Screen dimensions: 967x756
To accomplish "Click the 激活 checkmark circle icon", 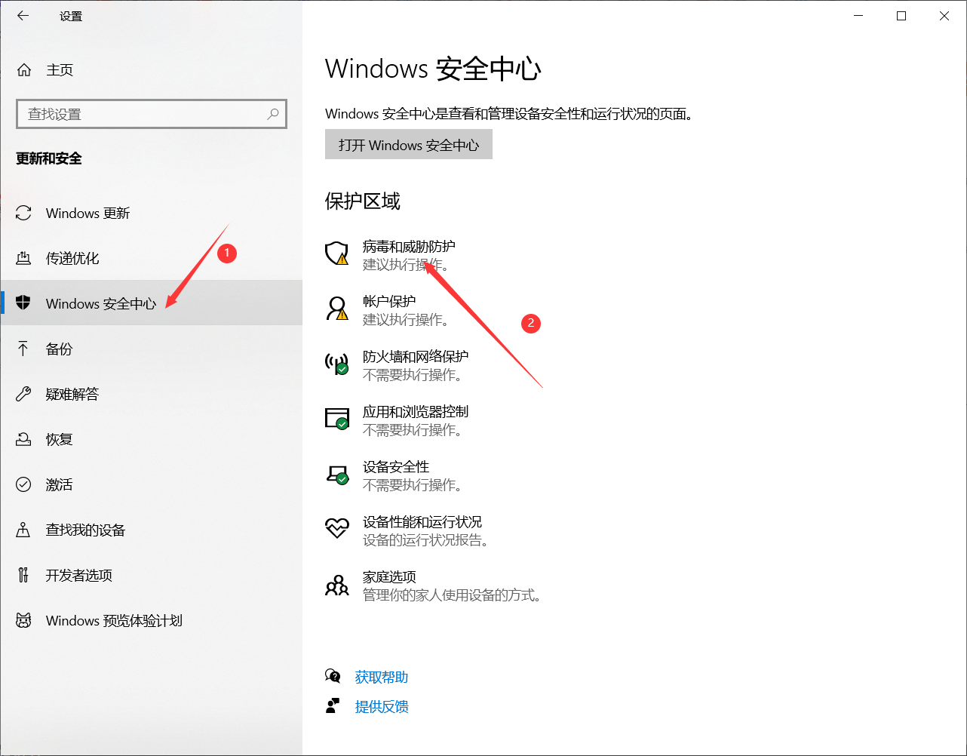I will pyautogui.click(x=23, y=484).
